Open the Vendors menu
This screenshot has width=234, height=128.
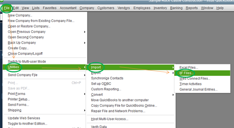click(x=124, y=8)
